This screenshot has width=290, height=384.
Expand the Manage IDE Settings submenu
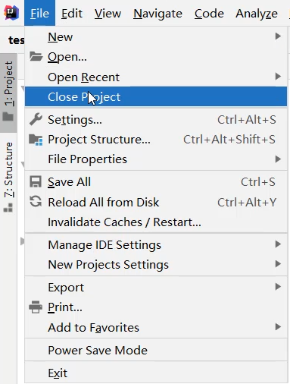click(156, 244)
